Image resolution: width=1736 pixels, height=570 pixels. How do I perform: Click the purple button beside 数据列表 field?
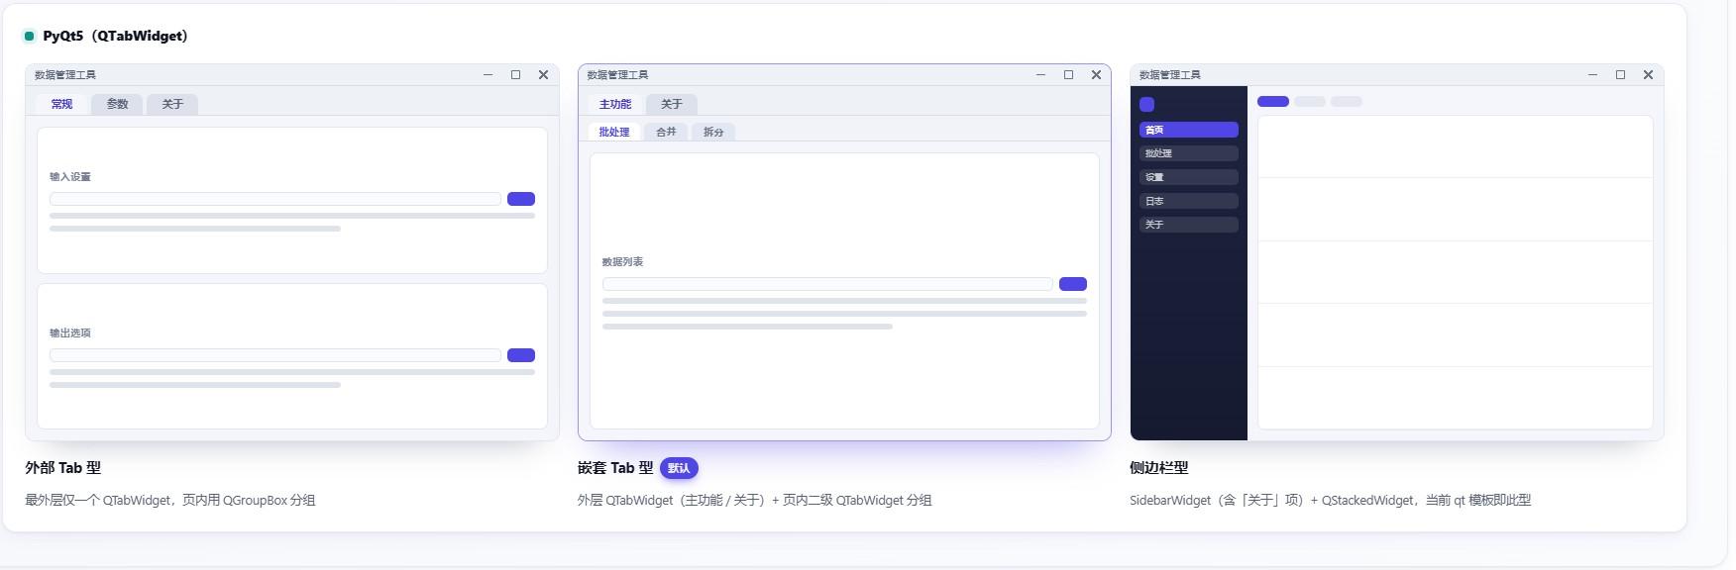tap(1073, 284)
